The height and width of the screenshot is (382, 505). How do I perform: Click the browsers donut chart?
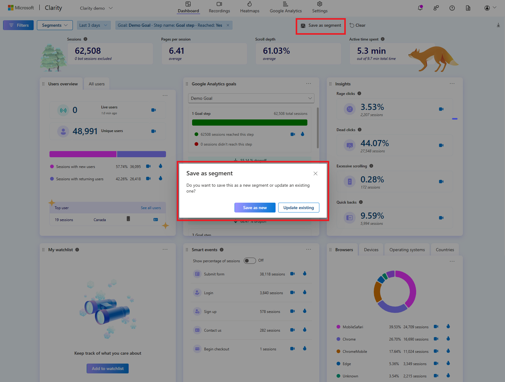pyautogui.click(x=395, y=292)
